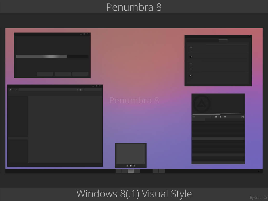
Task: Click first of three buttons in progress dialog
Action: [x=45, y=74]
